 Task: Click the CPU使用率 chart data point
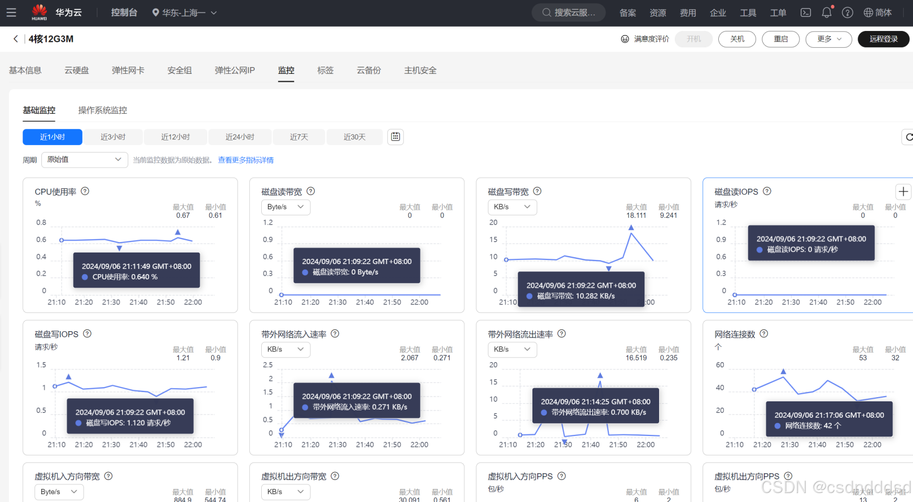coord(62,240)
